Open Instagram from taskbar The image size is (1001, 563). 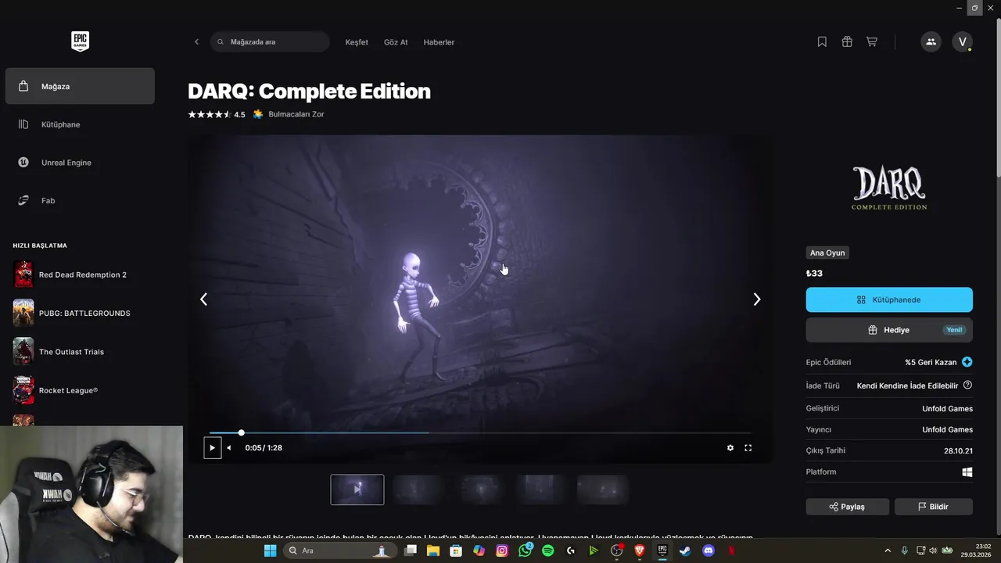(x=502, y=550)
